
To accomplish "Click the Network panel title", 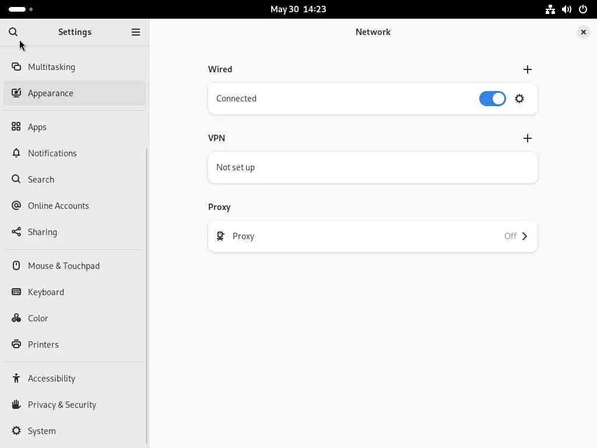I will point(373,32).
